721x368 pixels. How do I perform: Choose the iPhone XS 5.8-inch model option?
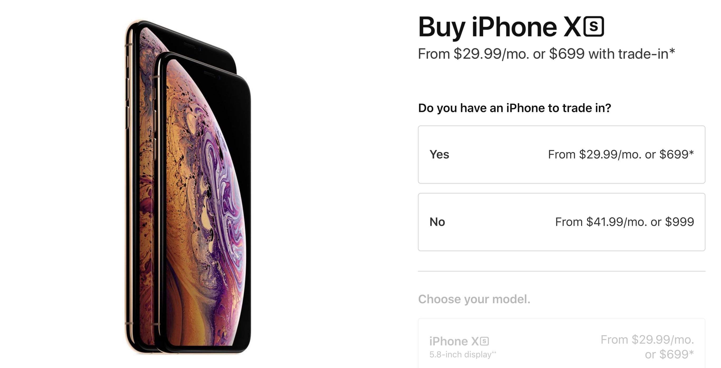coord(561,344)
